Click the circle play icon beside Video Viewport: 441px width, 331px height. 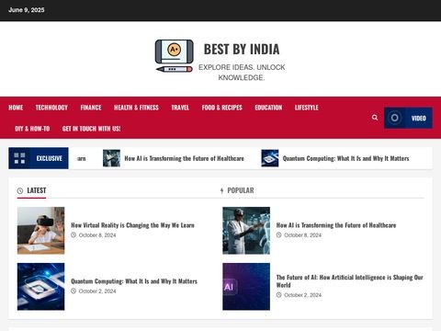[x=394, y=118]
